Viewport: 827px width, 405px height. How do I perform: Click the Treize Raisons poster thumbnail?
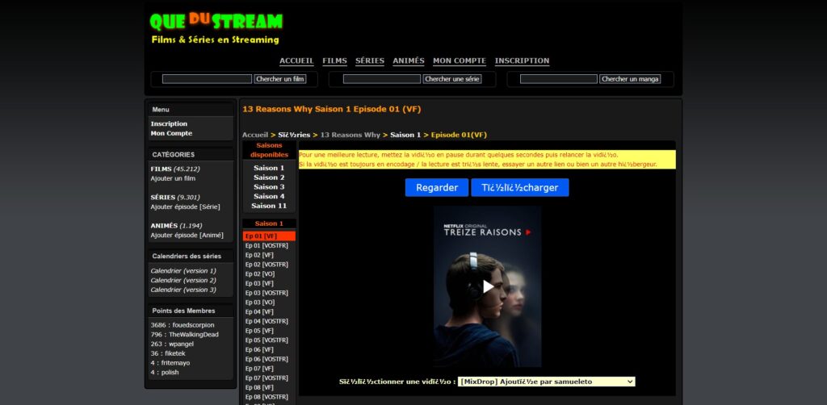coord(487,286)
